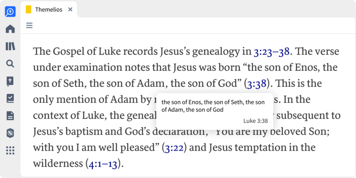This screenshot has height=178, width=356.
Task: Click the yellow Themelios resource icon
Action: pos(28,9)
